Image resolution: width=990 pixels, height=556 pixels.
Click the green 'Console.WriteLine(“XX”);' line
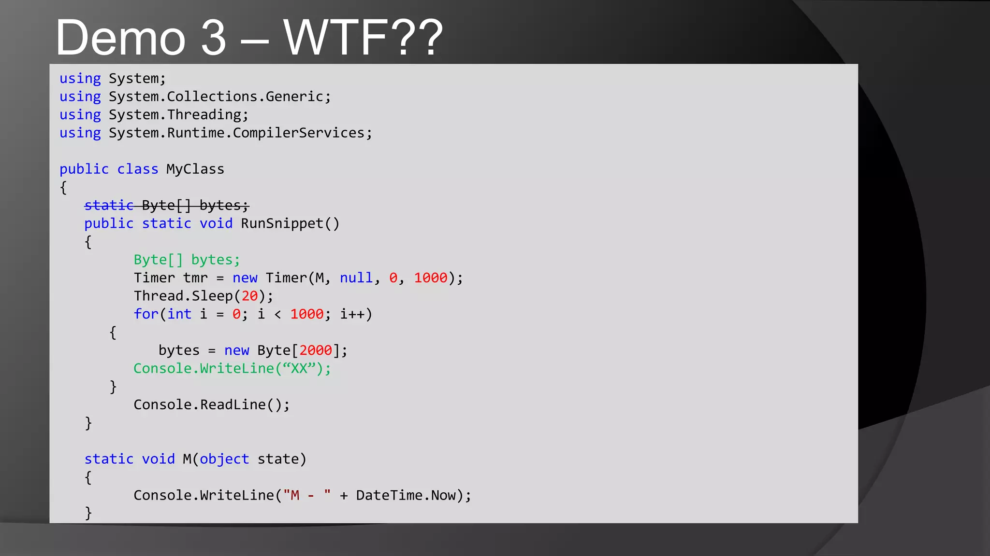click(x=233, y=369)
